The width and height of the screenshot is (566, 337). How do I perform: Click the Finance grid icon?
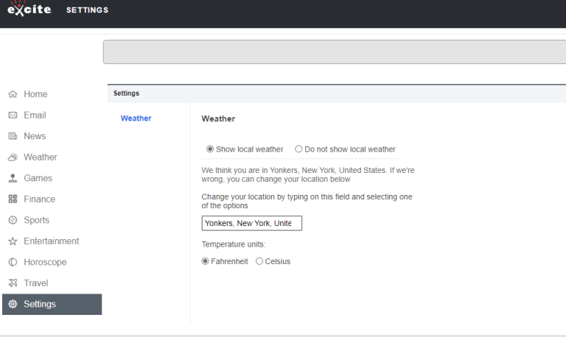pos(13,199)
